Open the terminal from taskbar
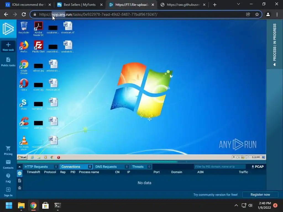The width and height of the screenshot is (283, 212). (57, 205)
